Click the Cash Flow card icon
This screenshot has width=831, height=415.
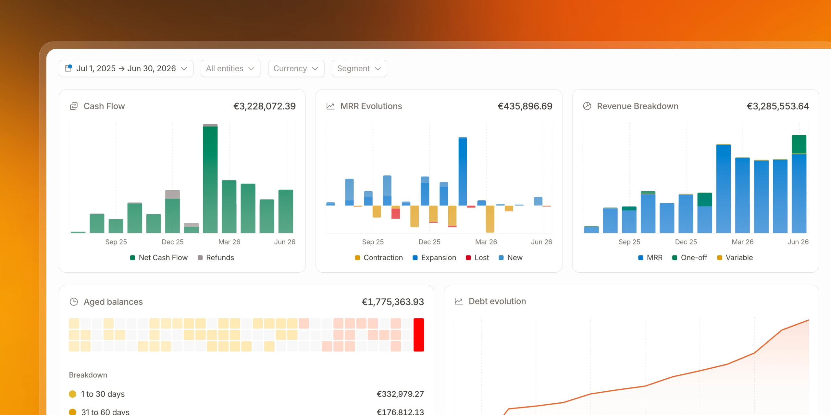tap(74, 106)
